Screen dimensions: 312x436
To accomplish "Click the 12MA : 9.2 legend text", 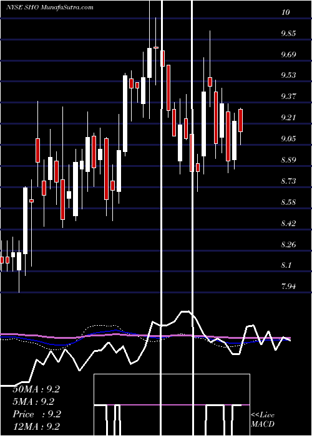I will 36,427.
